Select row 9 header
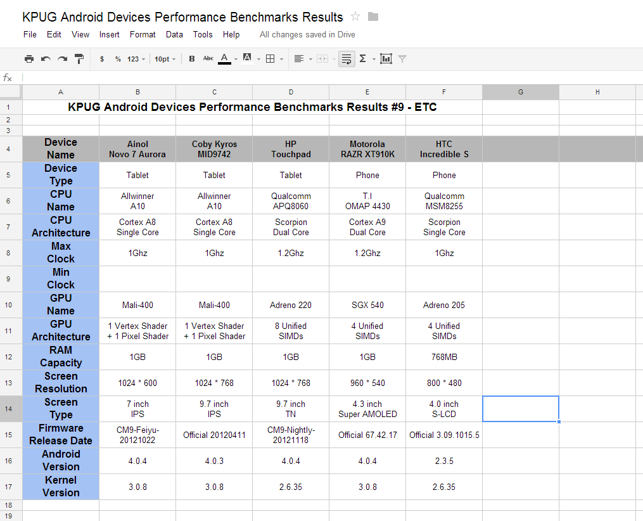643x521 pixels. pyautogui.click(x=11, y=279)
